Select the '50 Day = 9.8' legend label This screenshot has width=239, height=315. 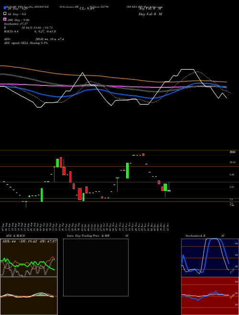pyautogui.click(x=17, y=14)
